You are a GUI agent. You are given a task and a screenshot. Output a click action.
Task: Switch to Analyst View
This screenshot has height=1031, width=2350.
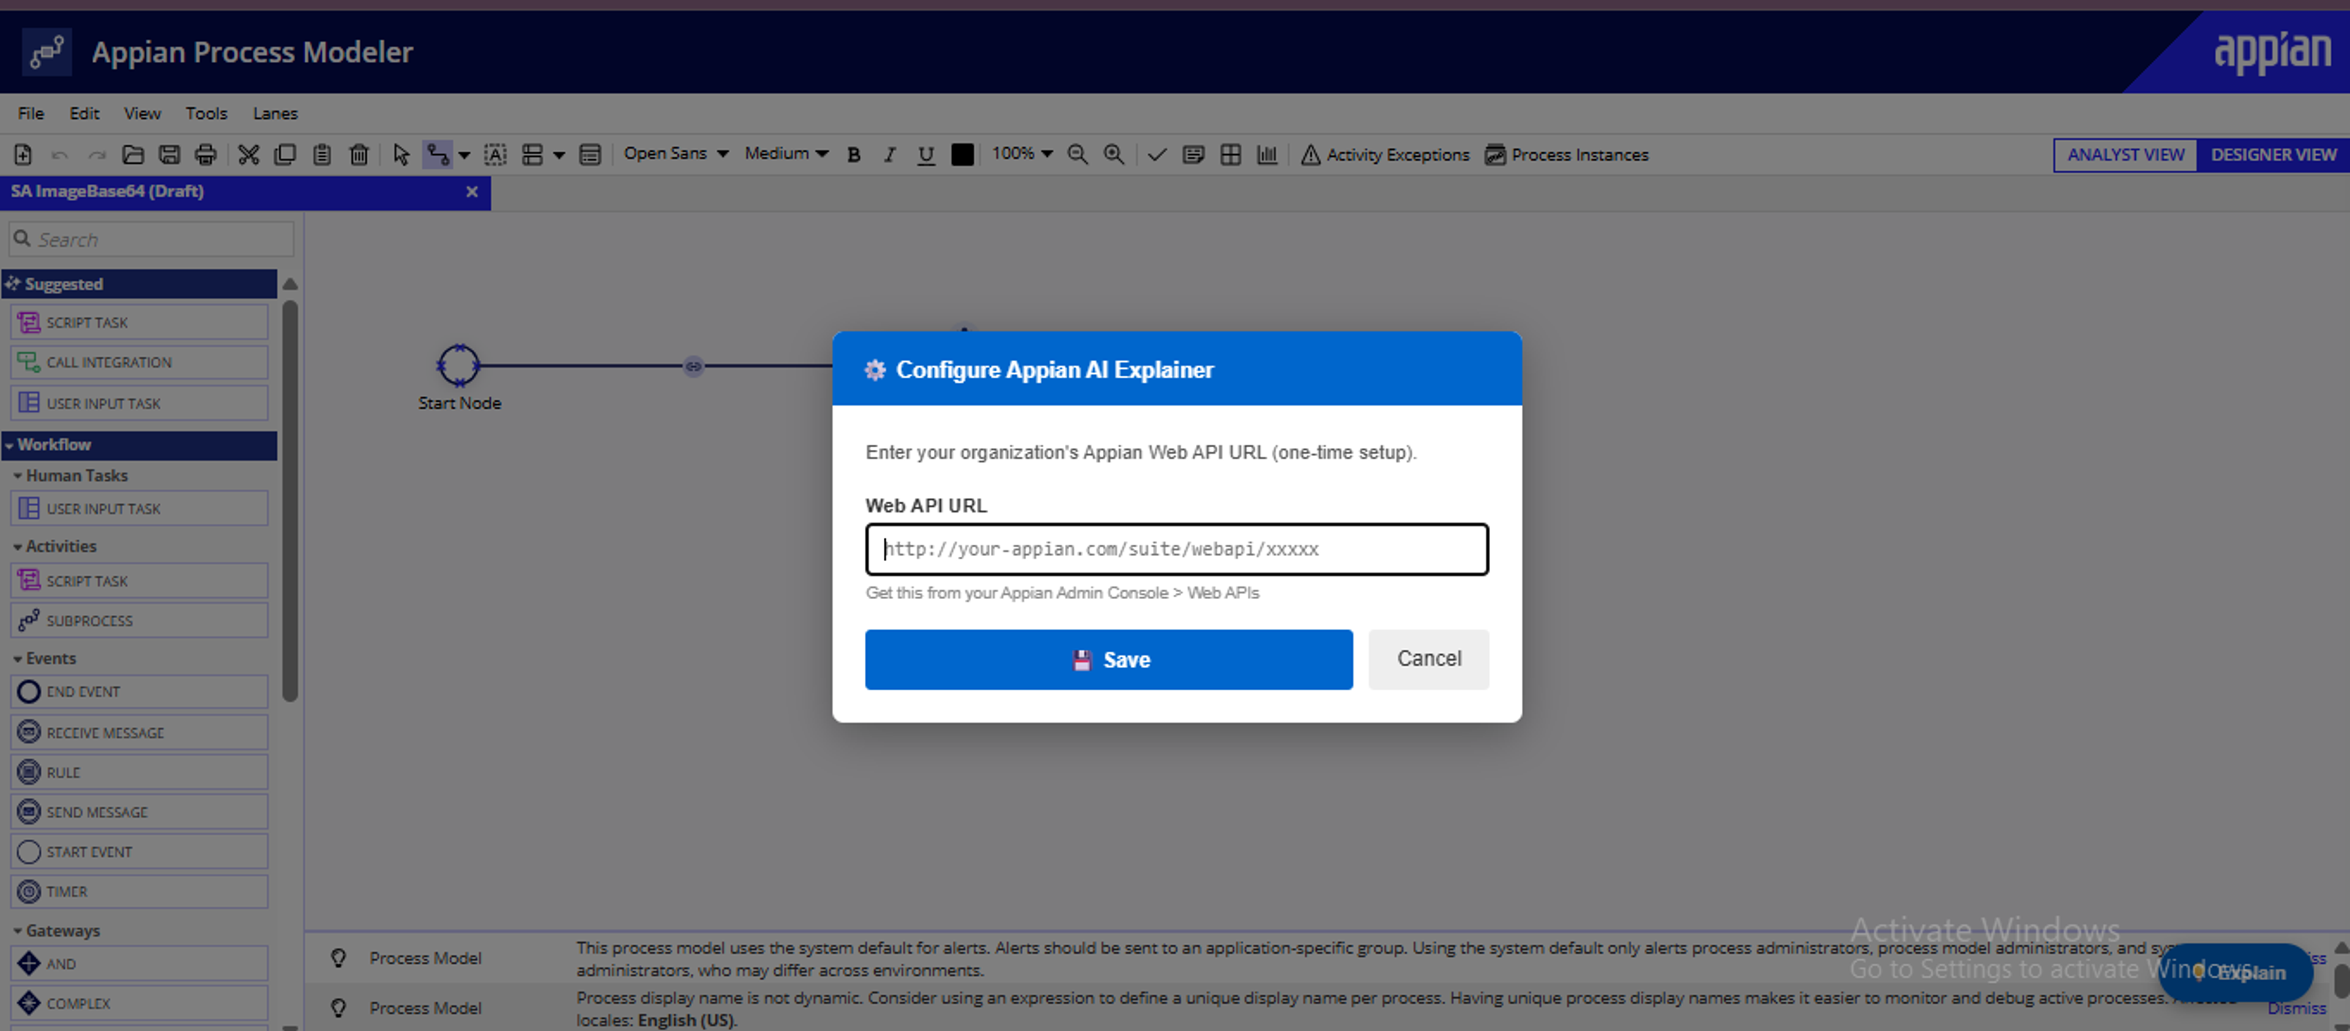[x=2125, y=154]
